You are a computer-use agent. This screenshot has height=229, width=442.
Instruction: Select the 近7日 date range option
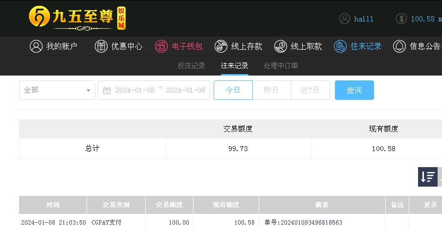click(x=310, y=90)
